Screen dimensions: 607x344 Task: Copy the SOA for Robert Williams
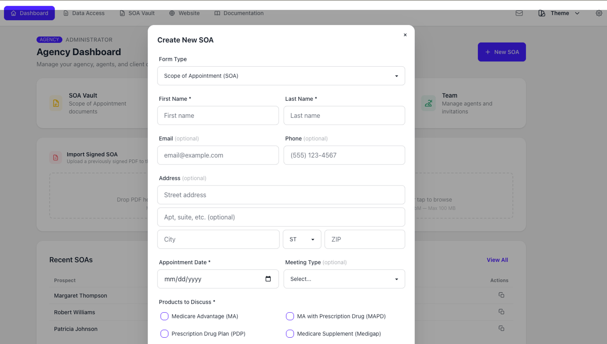(x=501, y=312)
